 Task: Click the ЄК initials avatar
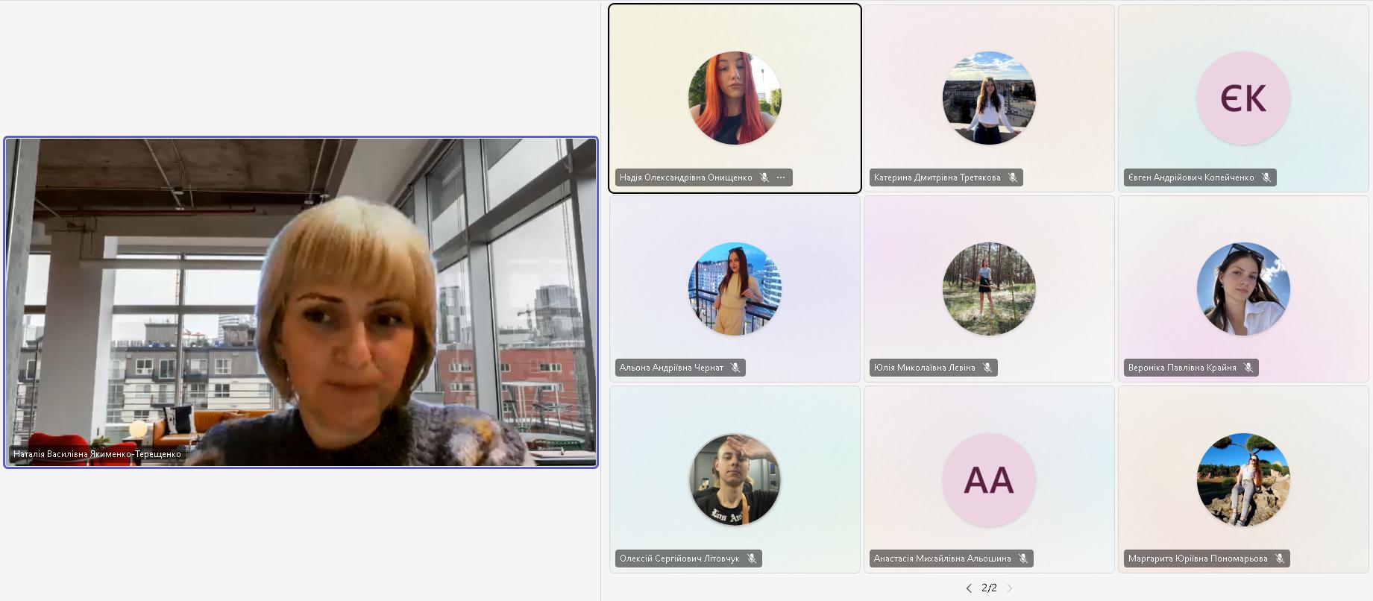coord(1243,98)
